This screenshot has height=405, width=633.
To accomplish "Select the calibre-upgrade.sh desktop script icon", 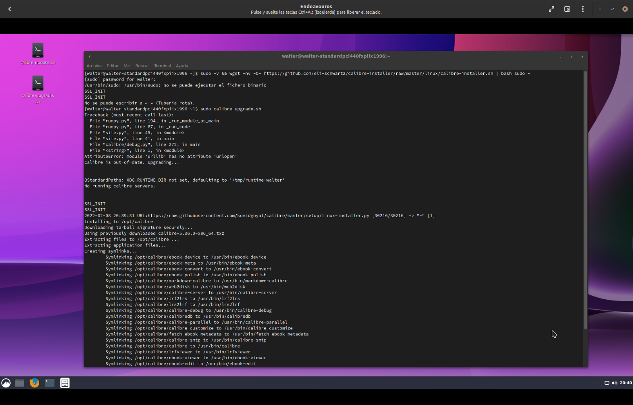I will click(x=38, y=90).
